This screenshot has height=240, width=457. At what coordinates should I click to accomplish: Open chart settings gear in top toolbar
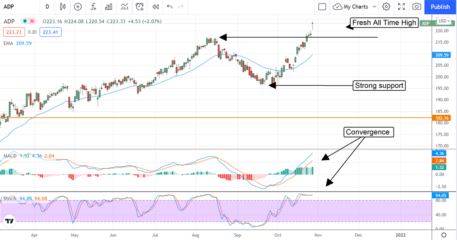pos(387,6)
